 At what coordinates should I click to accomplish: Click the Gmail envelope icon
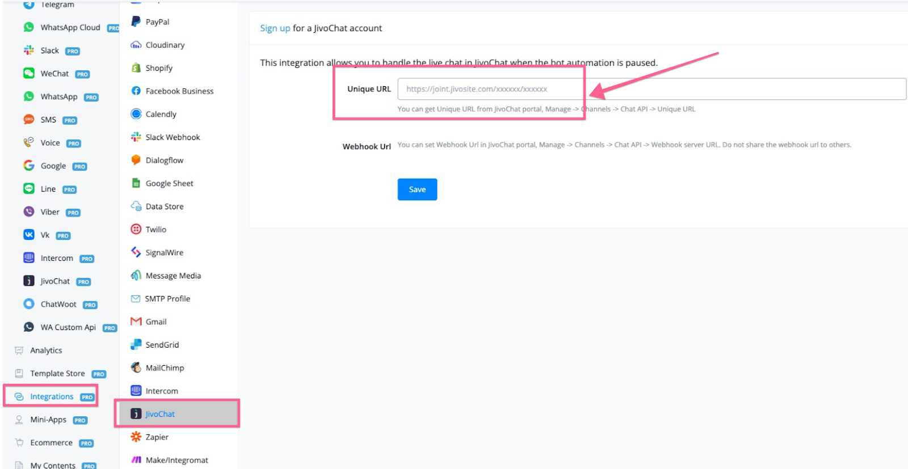coord(136,322)
